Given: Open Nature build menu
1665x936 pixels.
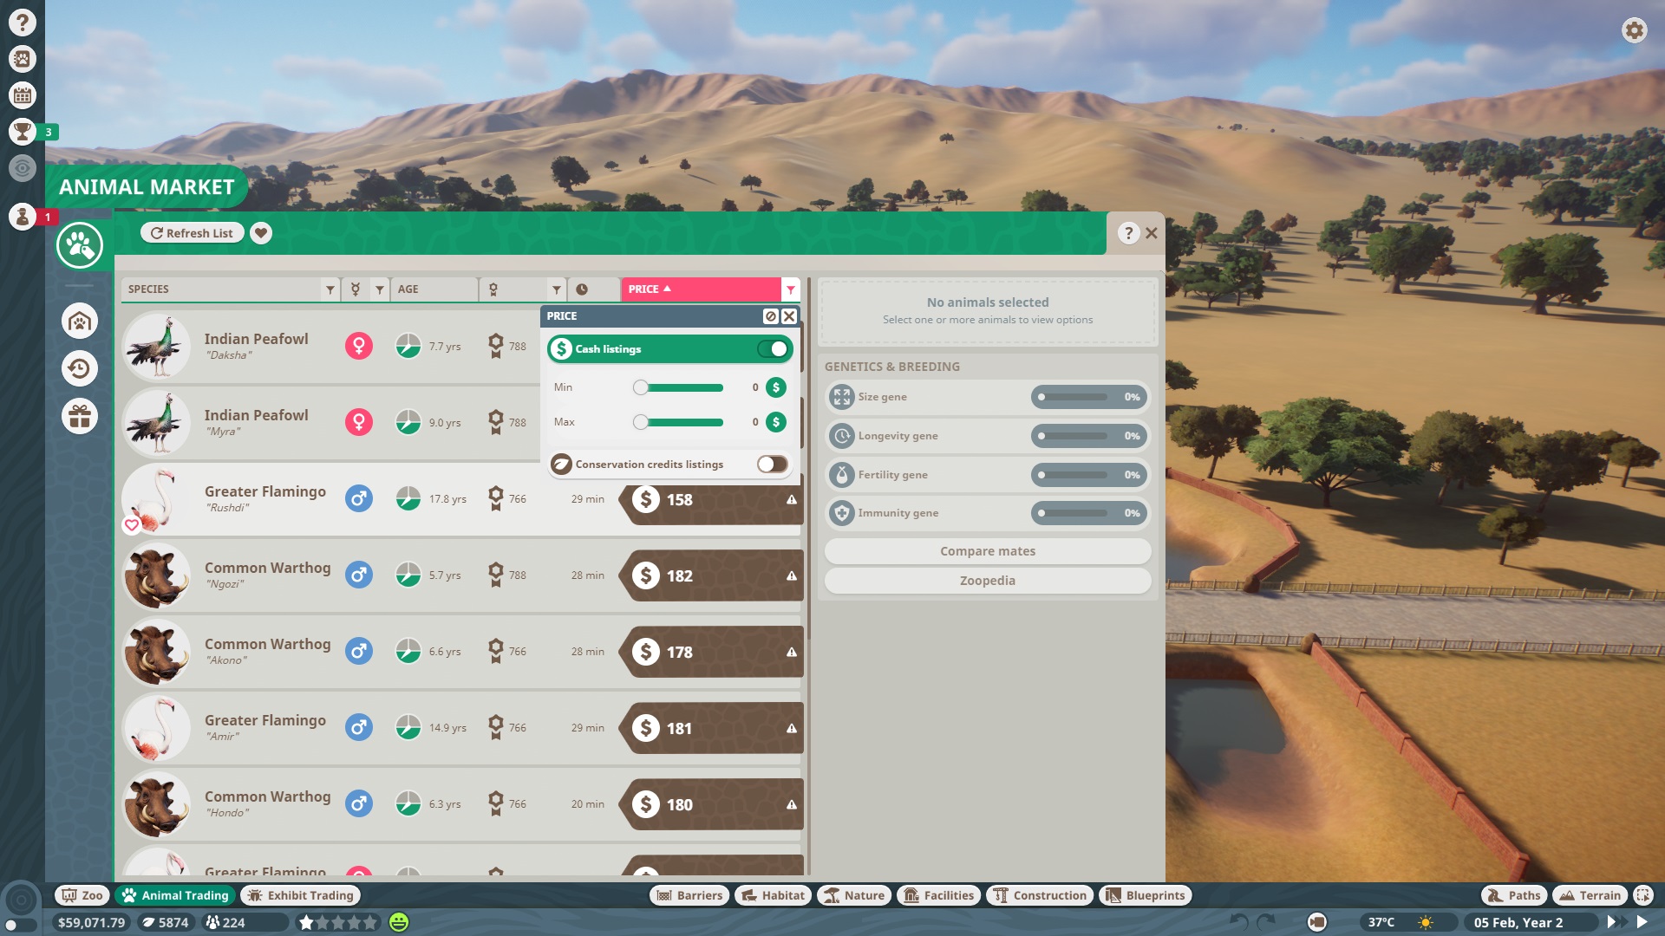Looking at the screenshot, I should (x=854, y=895).
